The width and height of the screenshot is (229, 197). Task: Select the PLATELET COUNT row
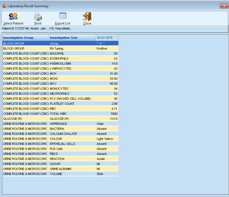pos(60,104)
